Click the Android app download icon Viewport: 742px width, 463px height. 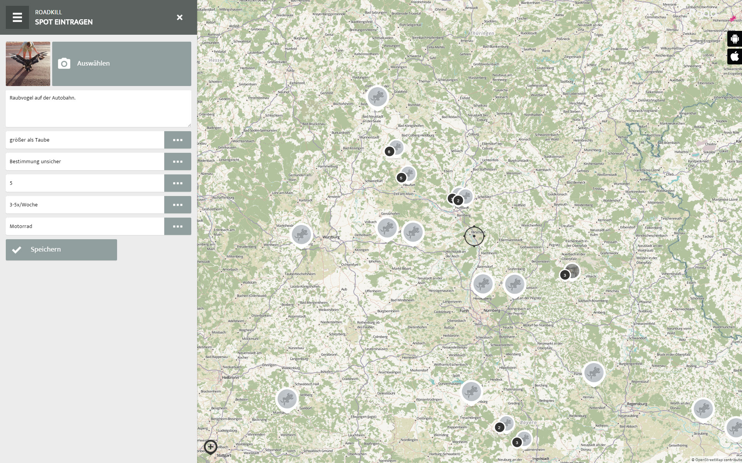[x=735, y=39]
